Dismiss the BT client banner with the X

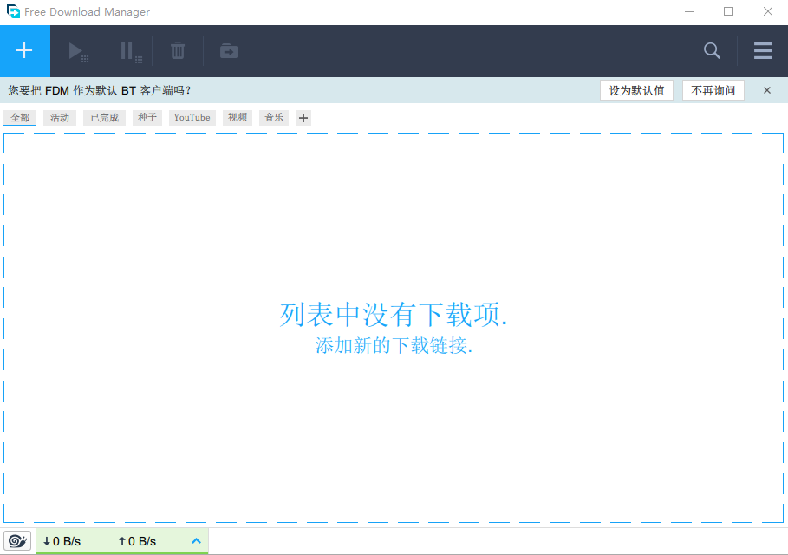[766, 90]
